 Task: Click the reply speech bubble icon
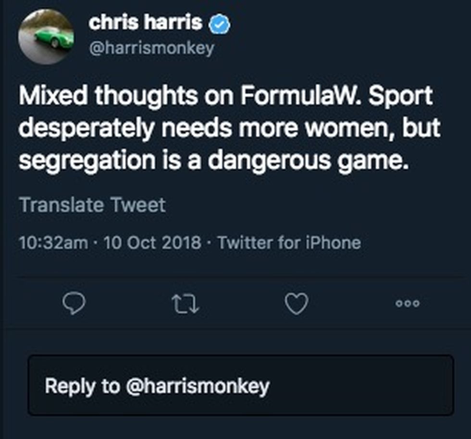click(x=74, y=303)
